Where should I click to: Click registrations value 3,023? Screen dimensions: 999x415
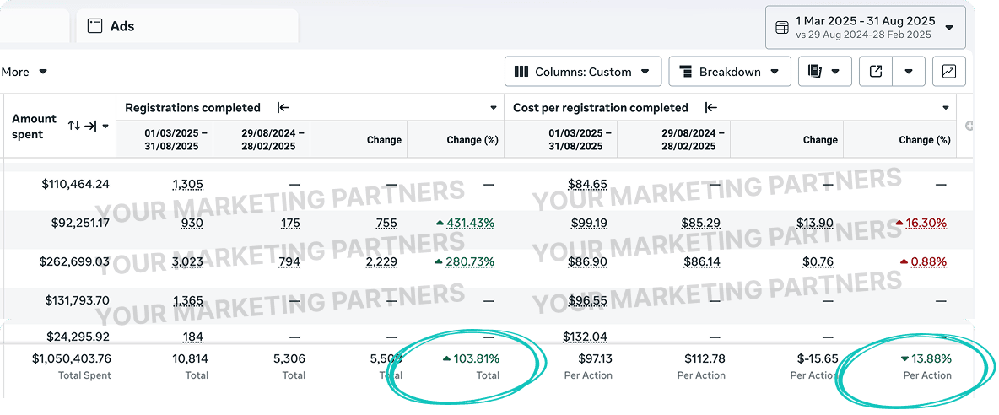[x=187, y=262]
